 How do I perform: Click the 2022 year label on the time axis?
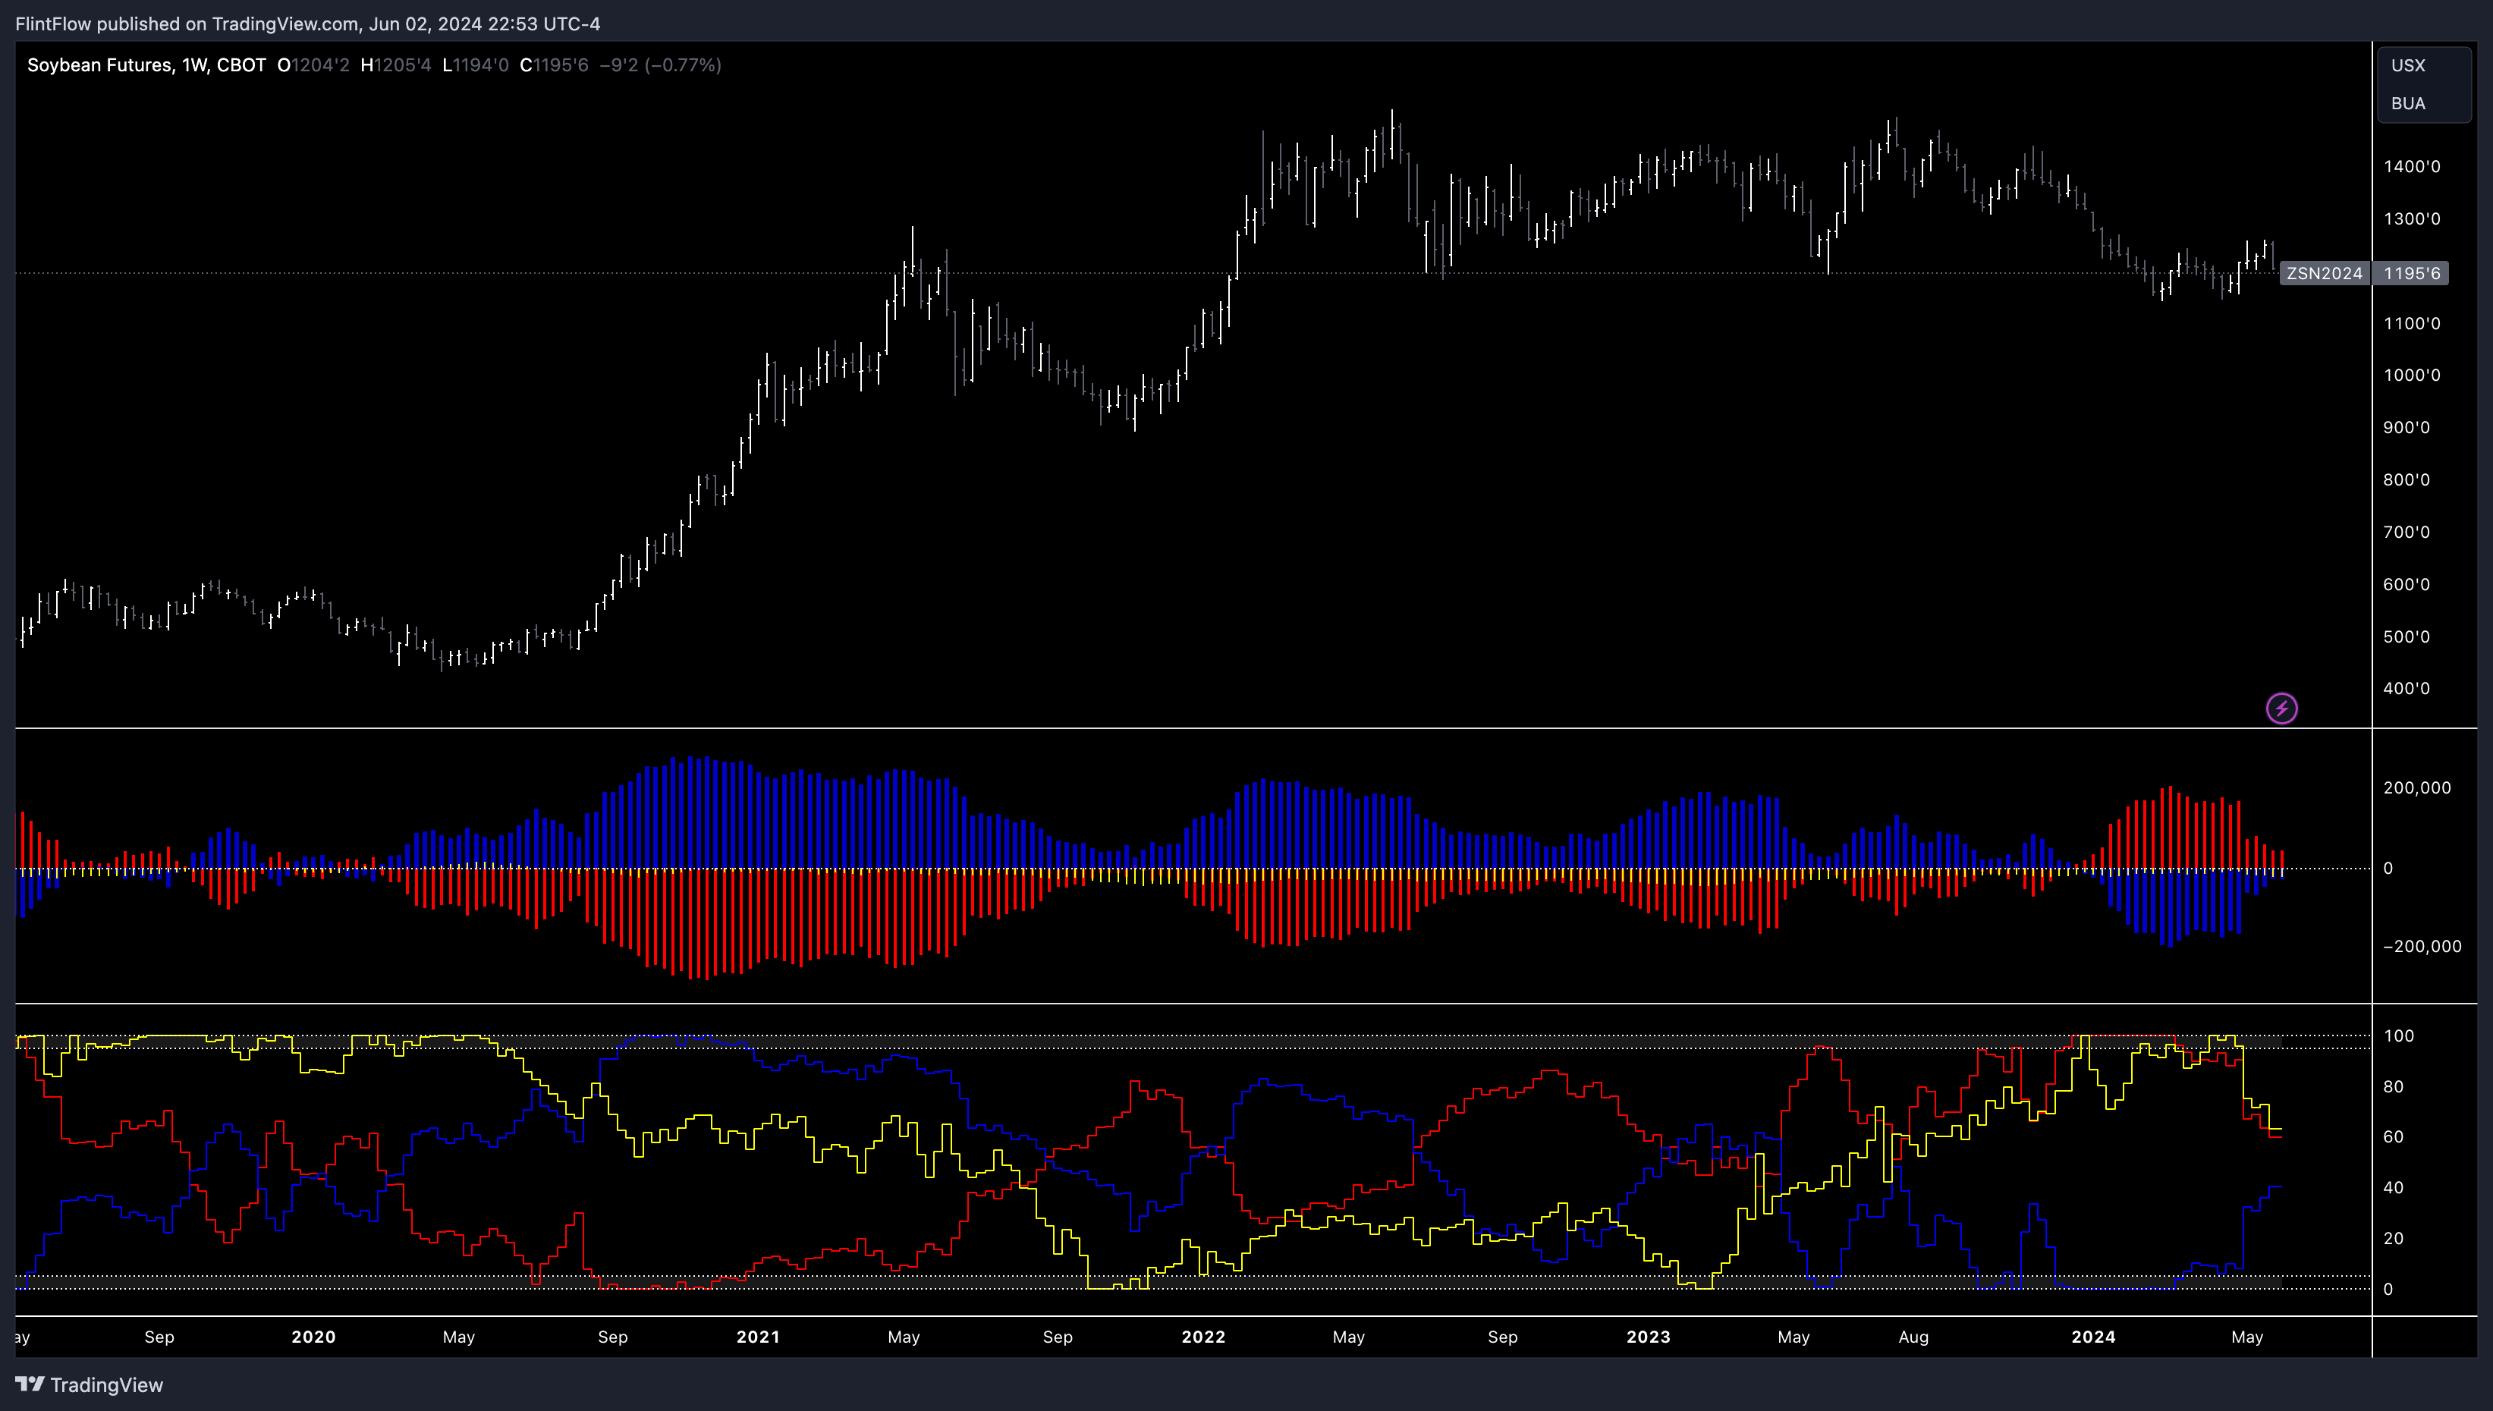pos(1203,1337)
